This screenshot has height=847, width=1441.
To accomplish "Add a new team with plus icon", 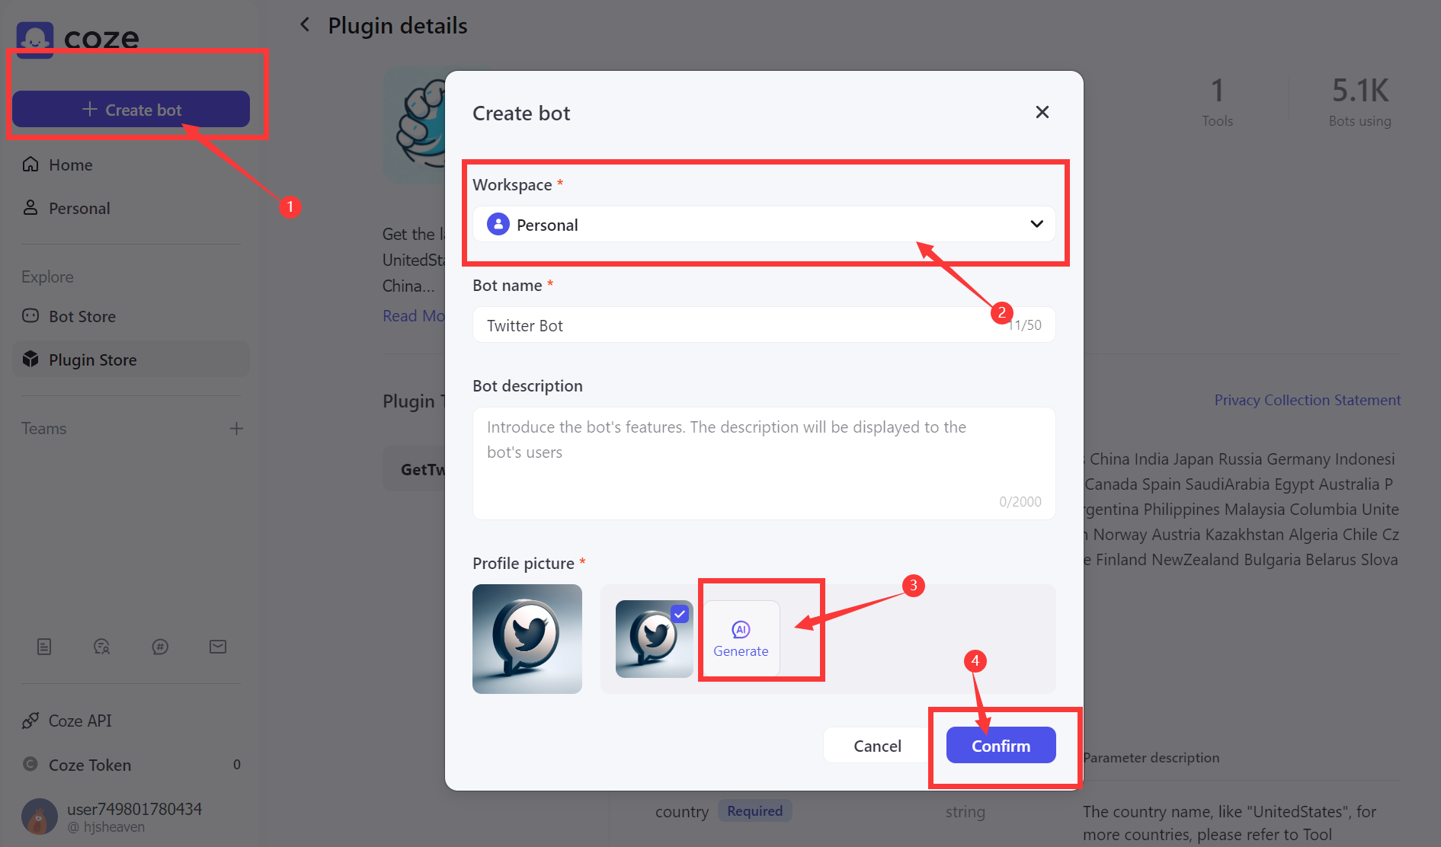I will point(237,428).
